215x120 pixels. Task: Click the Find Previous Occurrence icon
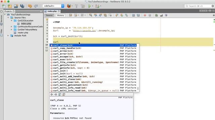point(95,15)
